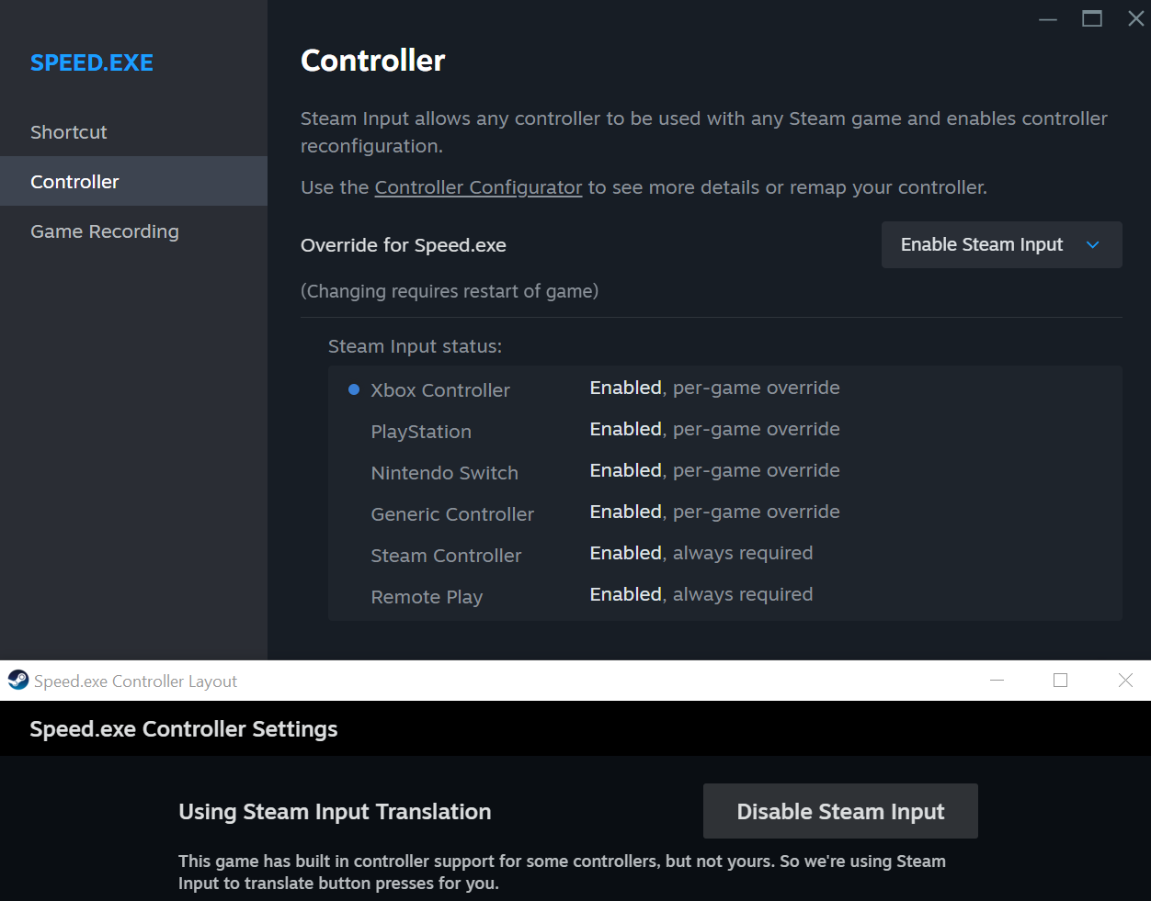Screen dimensions: 1151x901
Task: Select the Xbox Controller status row
Action: [x=724, y=389]
